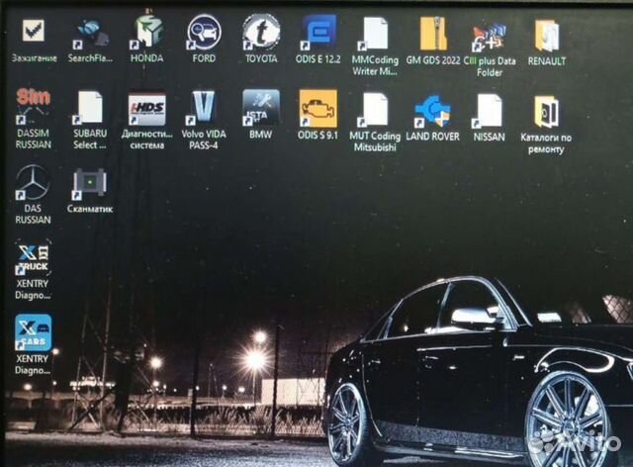The width and height of the screenshot is (633, 467).
Task: Open MUT Coding Mitsubishi file
Action: tap(376, 109)
